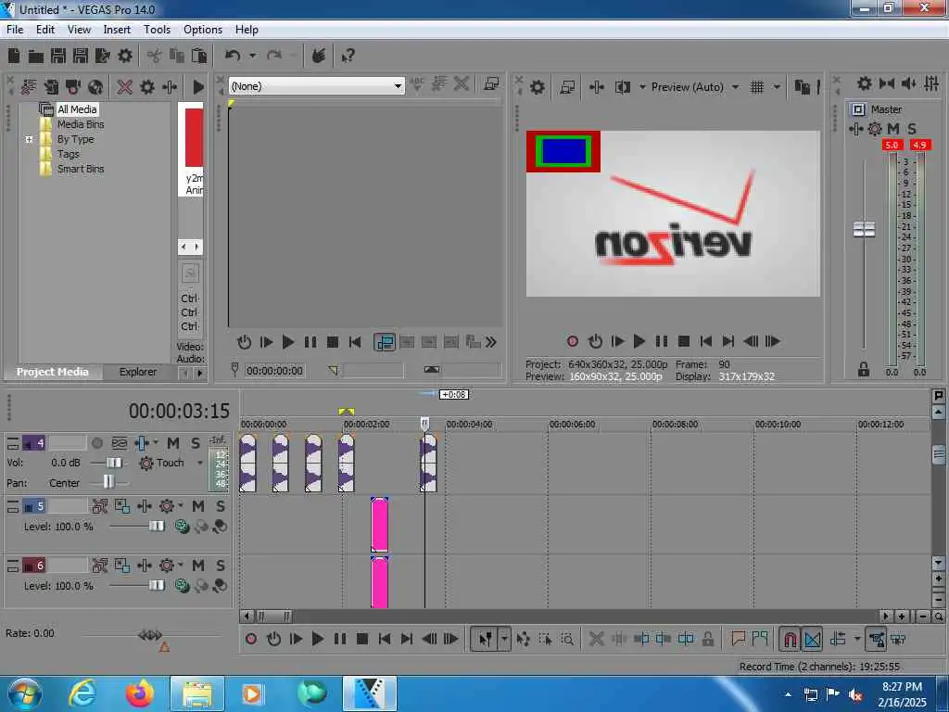Select pink event on track 5
This screenshot has height=712, width=949.
point(379,525)
